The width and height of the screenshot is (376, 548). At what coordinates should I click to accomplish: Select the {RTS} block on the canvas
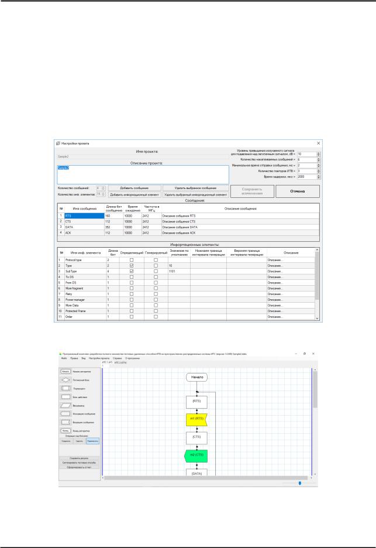tap(196, 402)
